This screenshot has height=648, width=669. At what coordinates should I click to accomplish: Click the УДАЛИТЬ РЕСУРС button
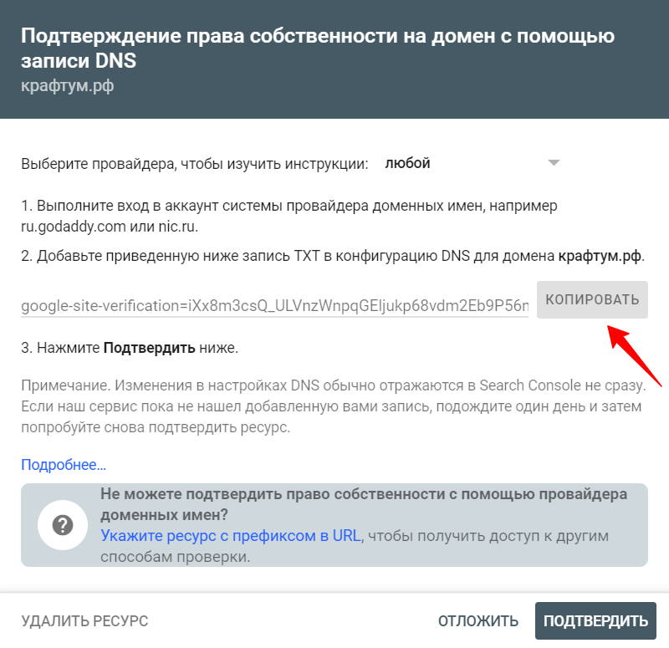coord(84,621)
